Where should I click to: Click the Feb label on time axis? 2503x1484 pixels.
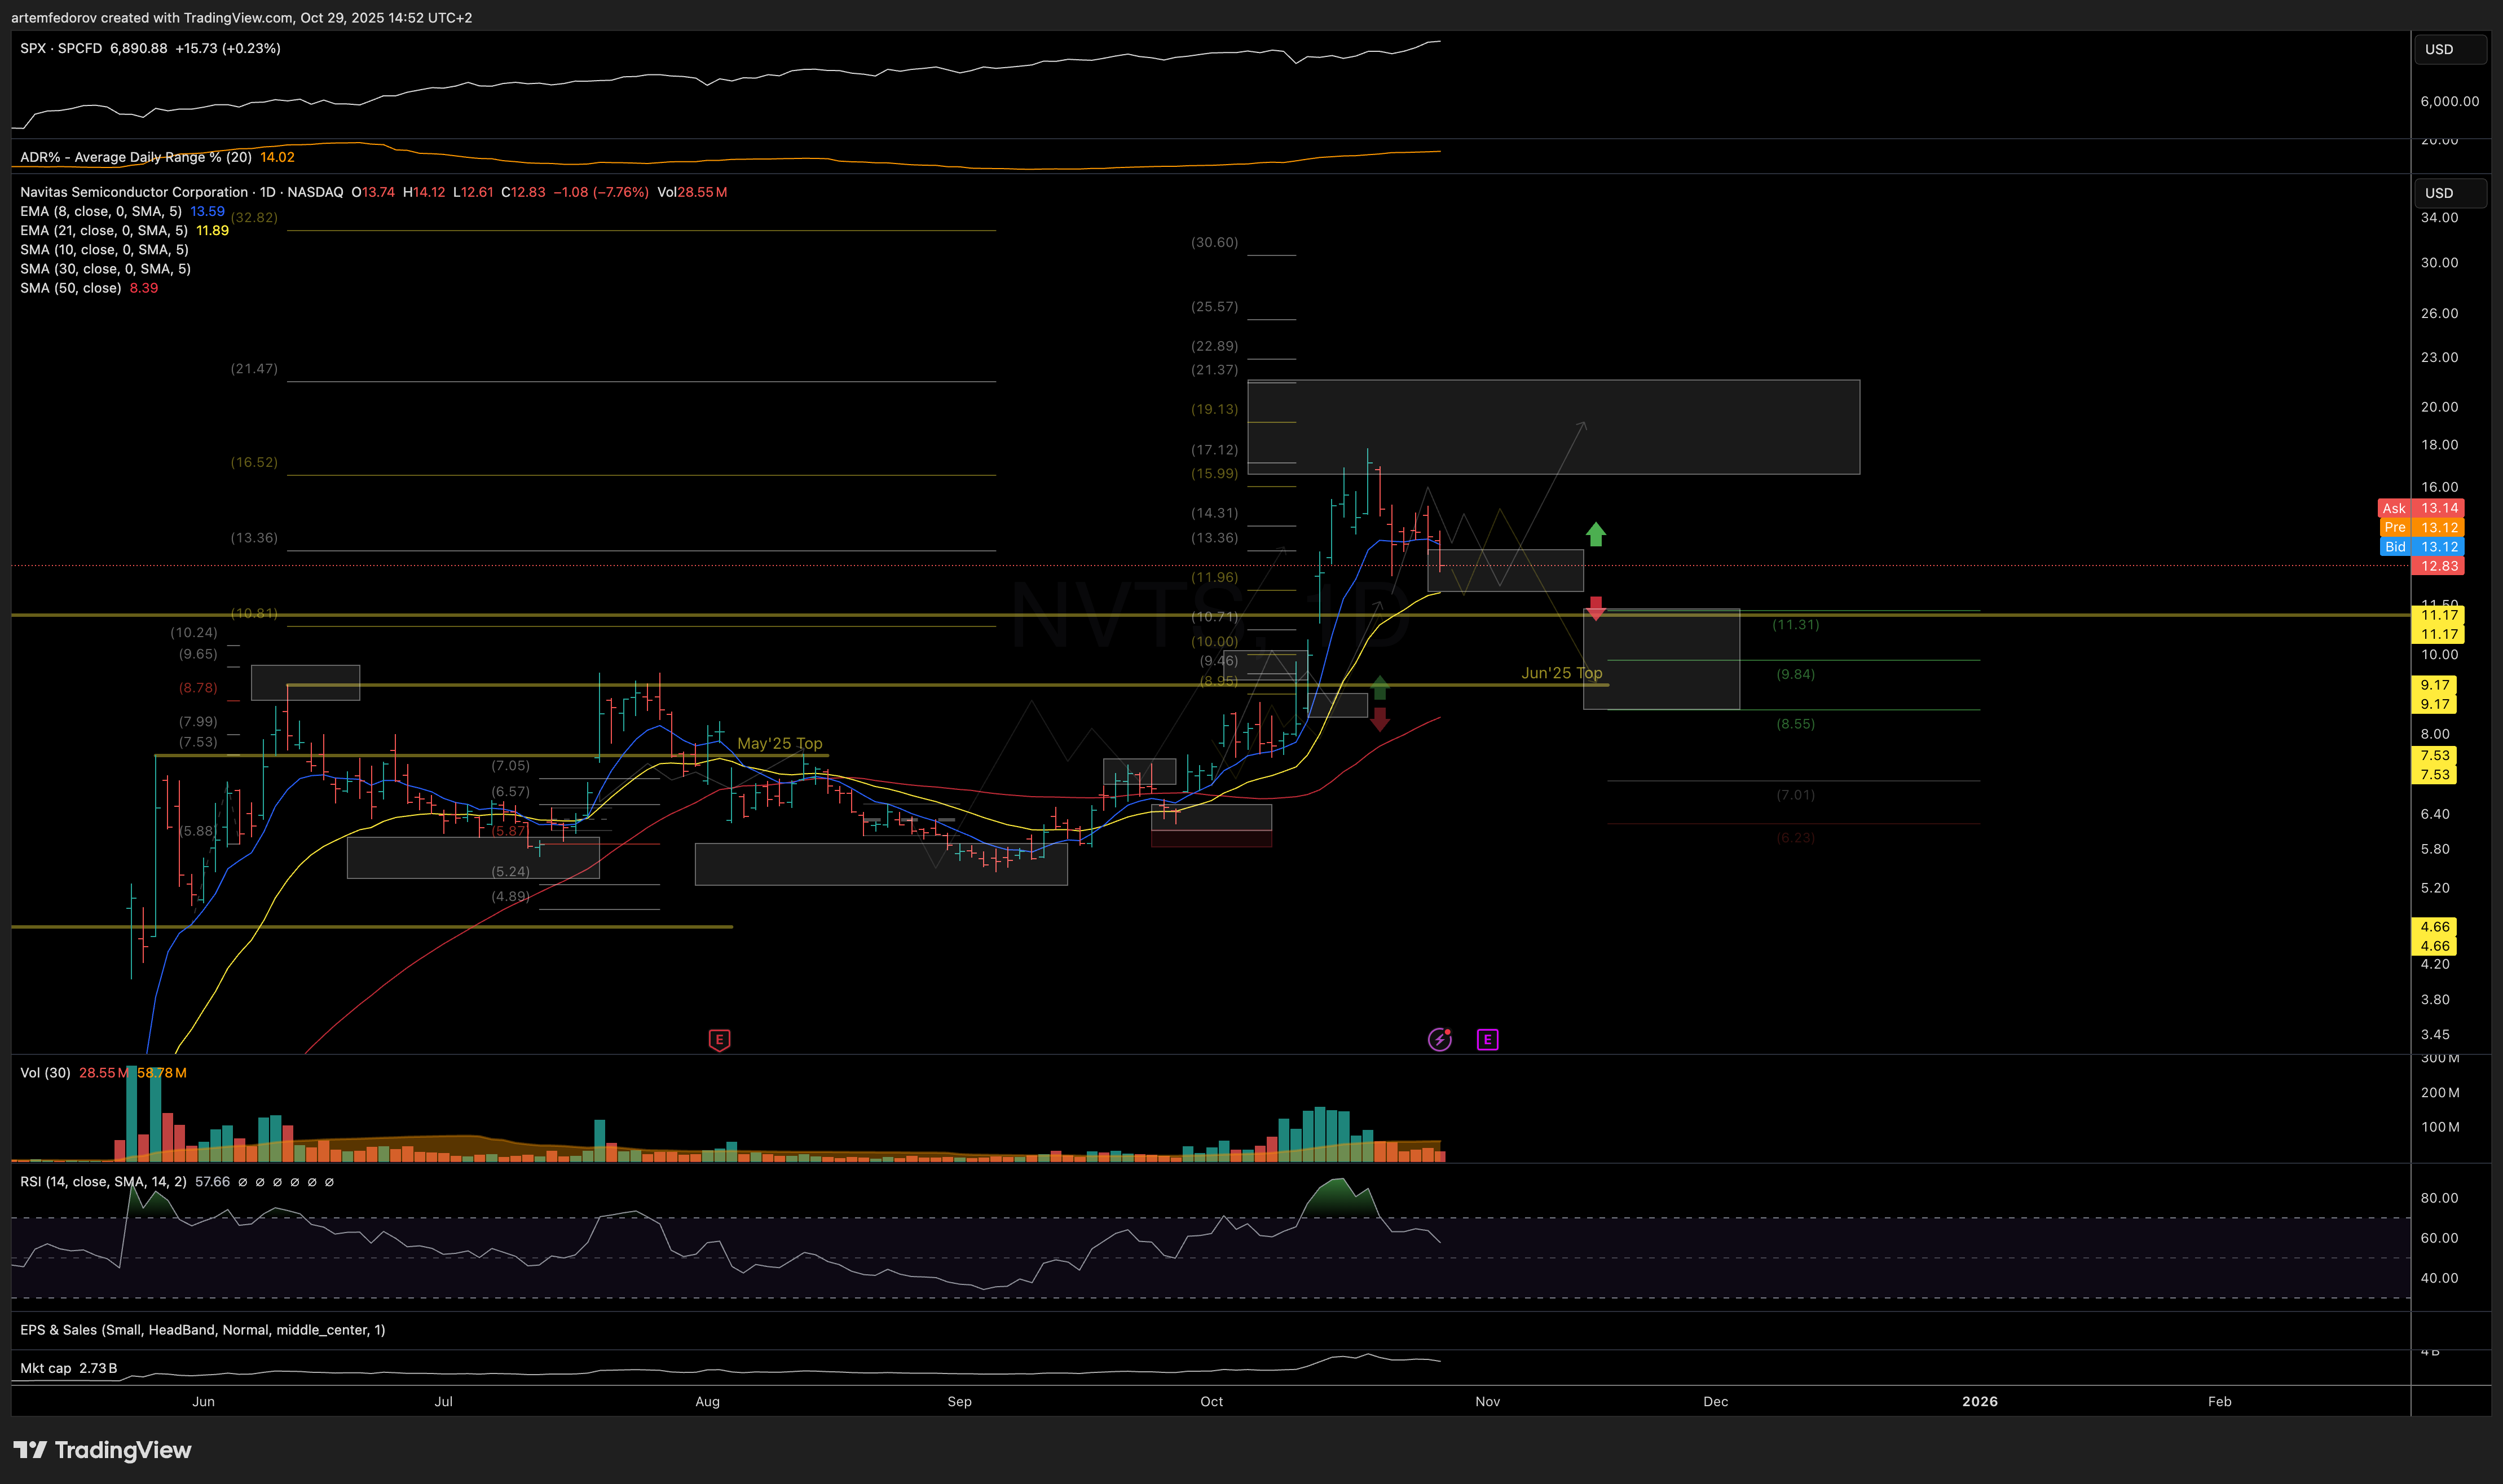point(2219,1402)
